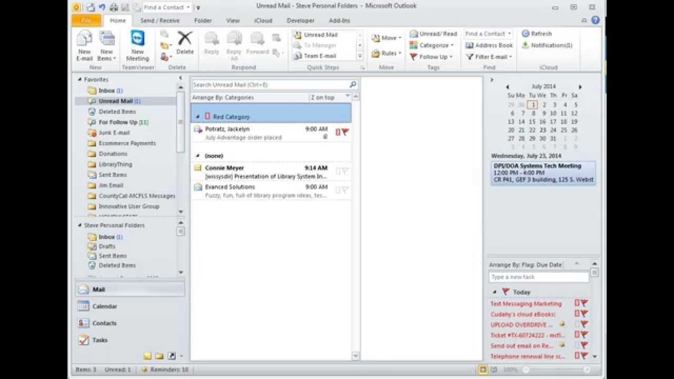The width and height of the screenshot is (674, 379).
Task: Select Deleted Items in Favorites
Action: pos(117,112)
